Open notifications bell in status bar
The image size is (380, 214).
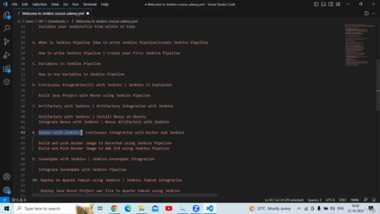(x=373, y=200)
